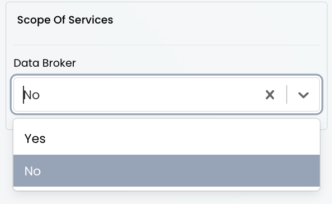Toggle the dropdown list using arrow indicator

click(x=303, y=95)
